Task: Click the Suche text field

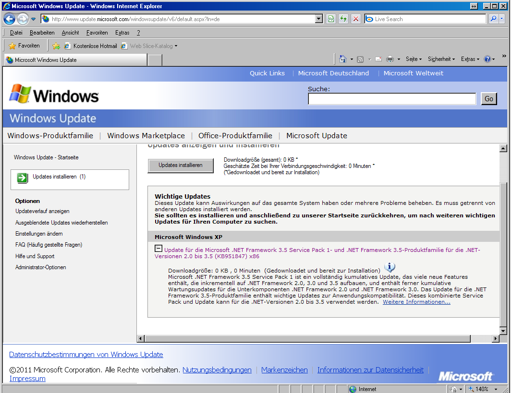Action: point(392,99)
